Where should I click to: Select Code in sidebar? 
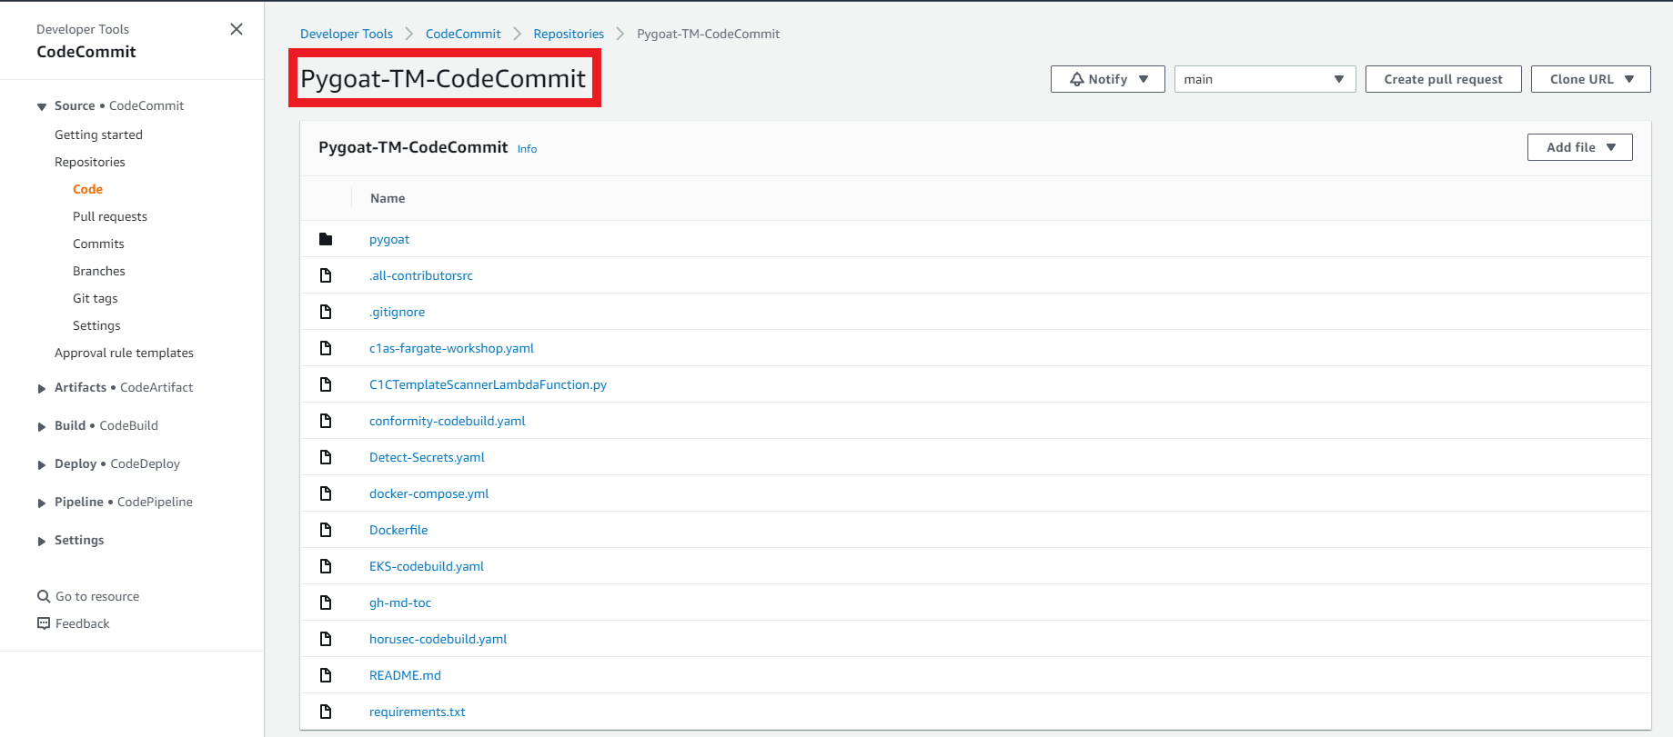(x=87, y=189)
